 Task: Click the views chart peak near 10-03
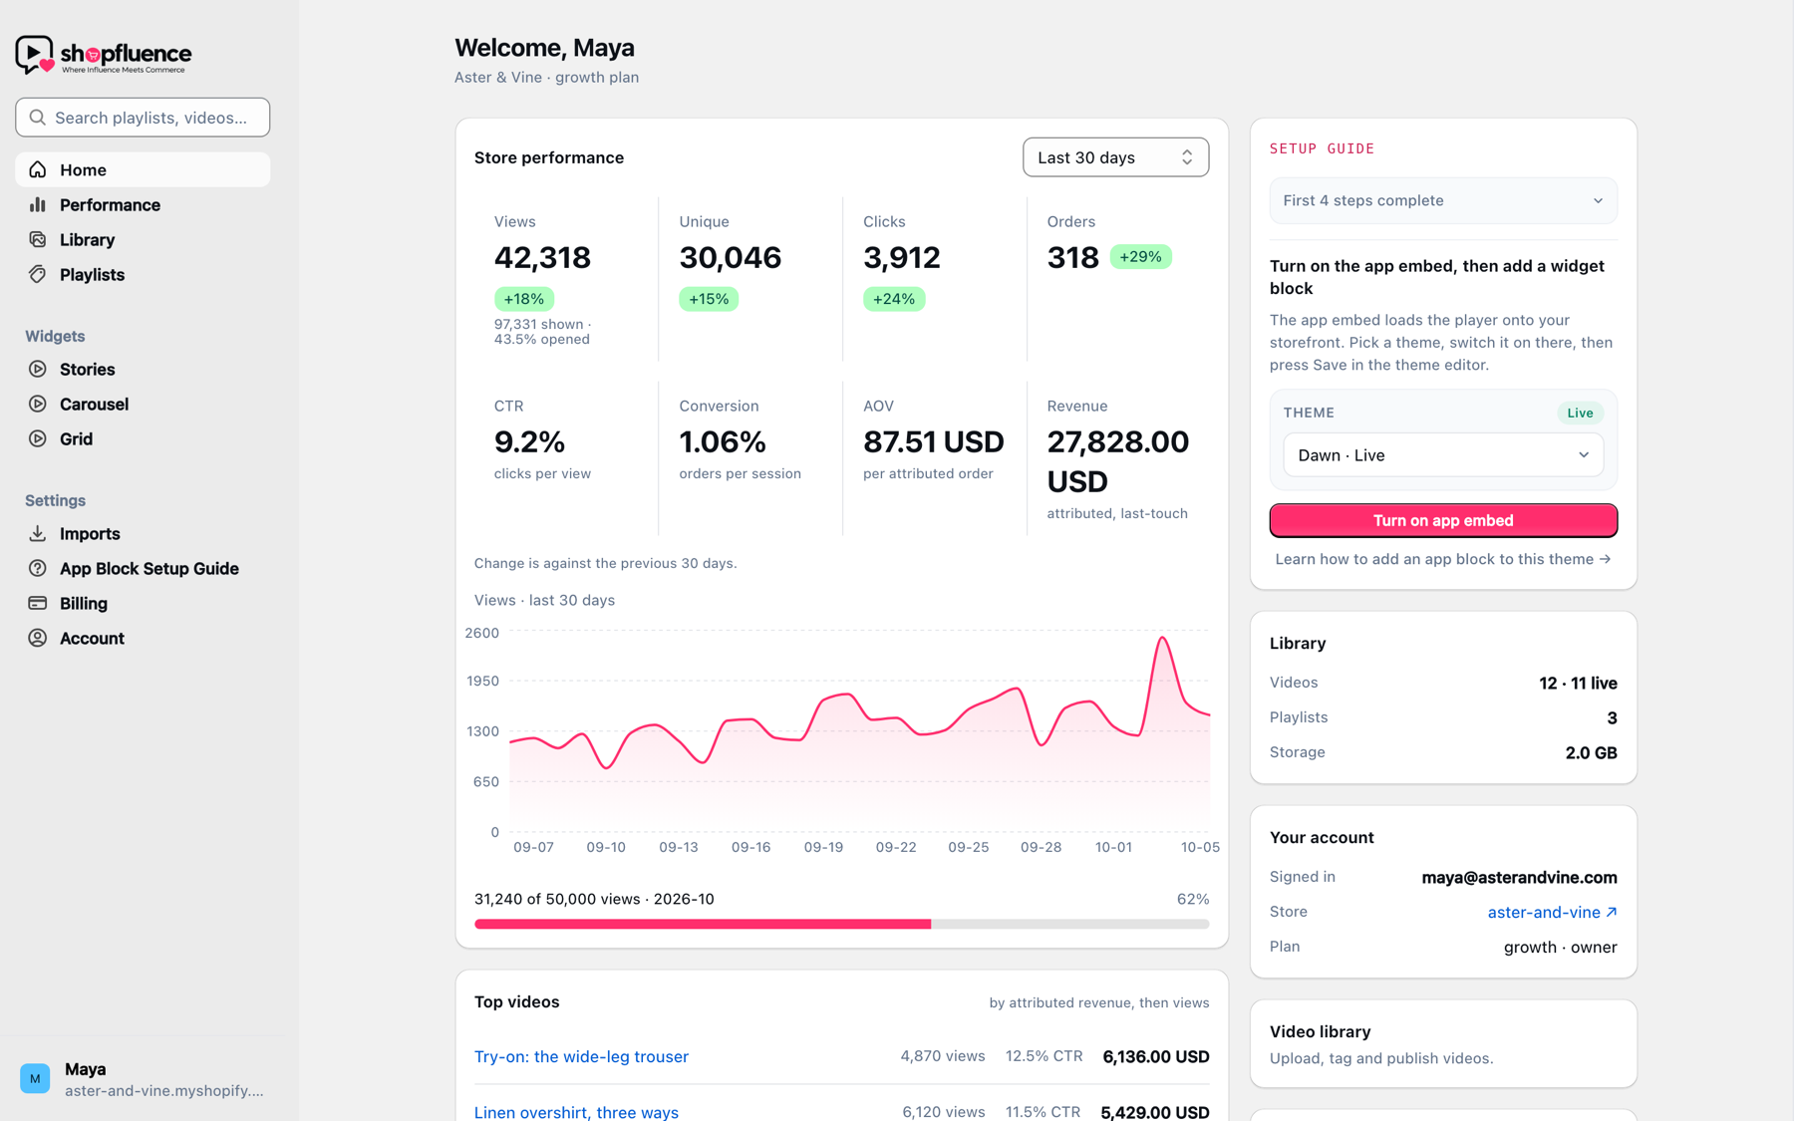pyautogui.click(x=1162, y=639)
